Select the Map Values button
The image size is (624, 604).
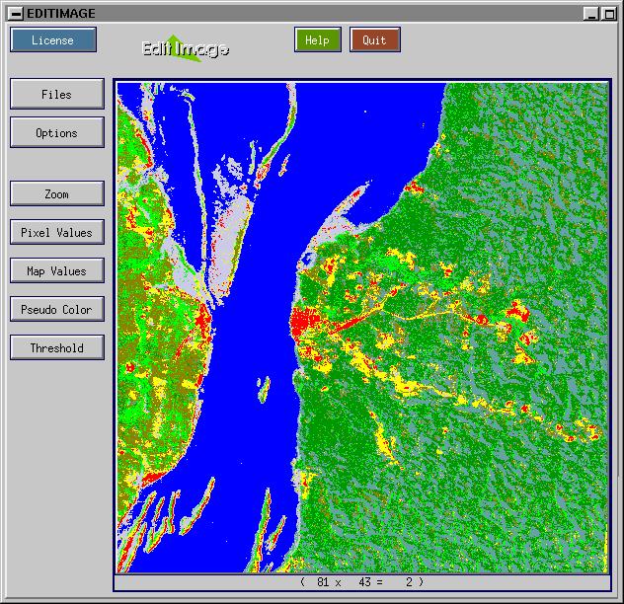57,270
